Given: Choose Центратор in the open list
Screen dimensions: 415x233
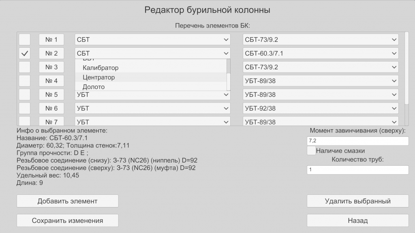Looking at the screenshot, I should click(99, 77).
